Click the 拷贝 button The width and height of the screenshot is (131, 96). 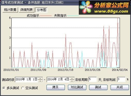point(56,87)
